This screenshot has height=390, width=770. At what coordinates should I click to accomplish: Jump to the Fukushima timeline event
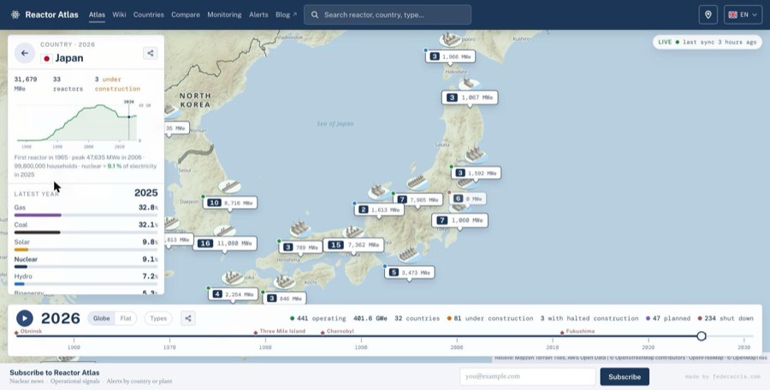577,332
